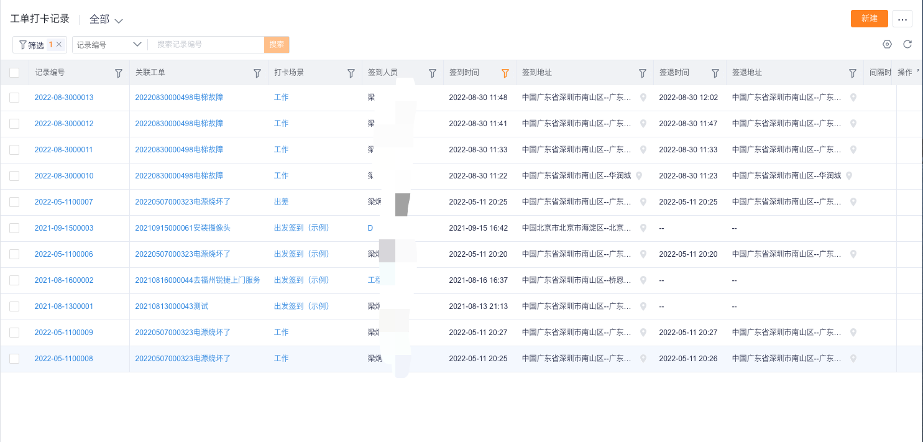Click filter icon in 打卡场景 column header
Screen dimensions: 923x442
pos(351,73)
